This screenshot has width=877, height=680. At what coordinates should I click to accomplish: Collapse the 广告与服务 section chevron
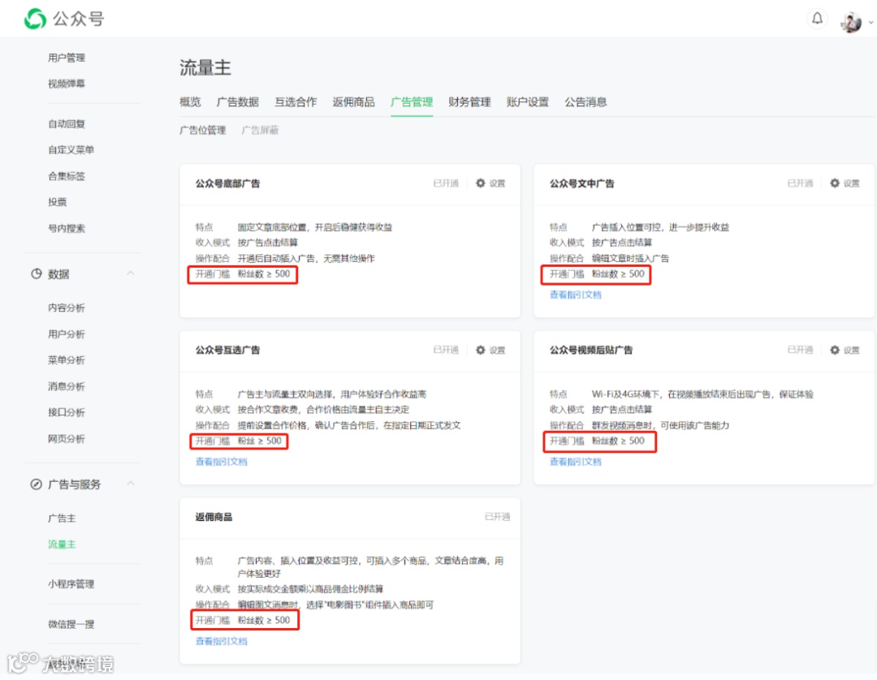[130, 484]
